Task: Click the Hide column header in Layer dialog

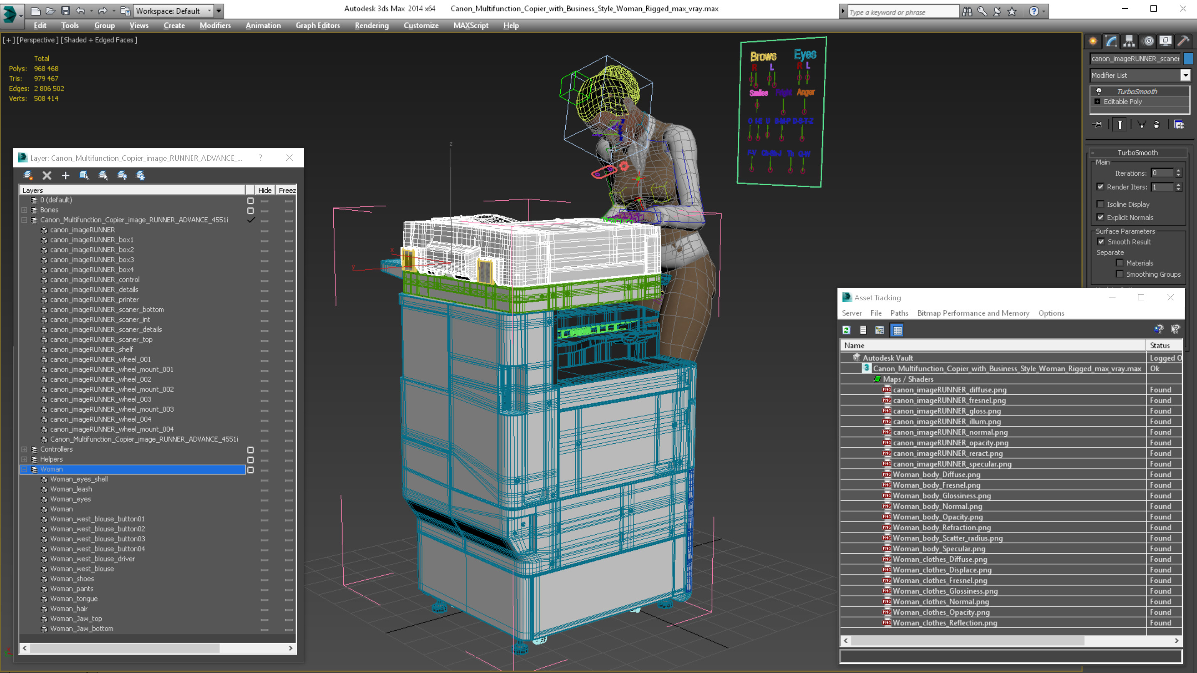Action: (265, 190)
